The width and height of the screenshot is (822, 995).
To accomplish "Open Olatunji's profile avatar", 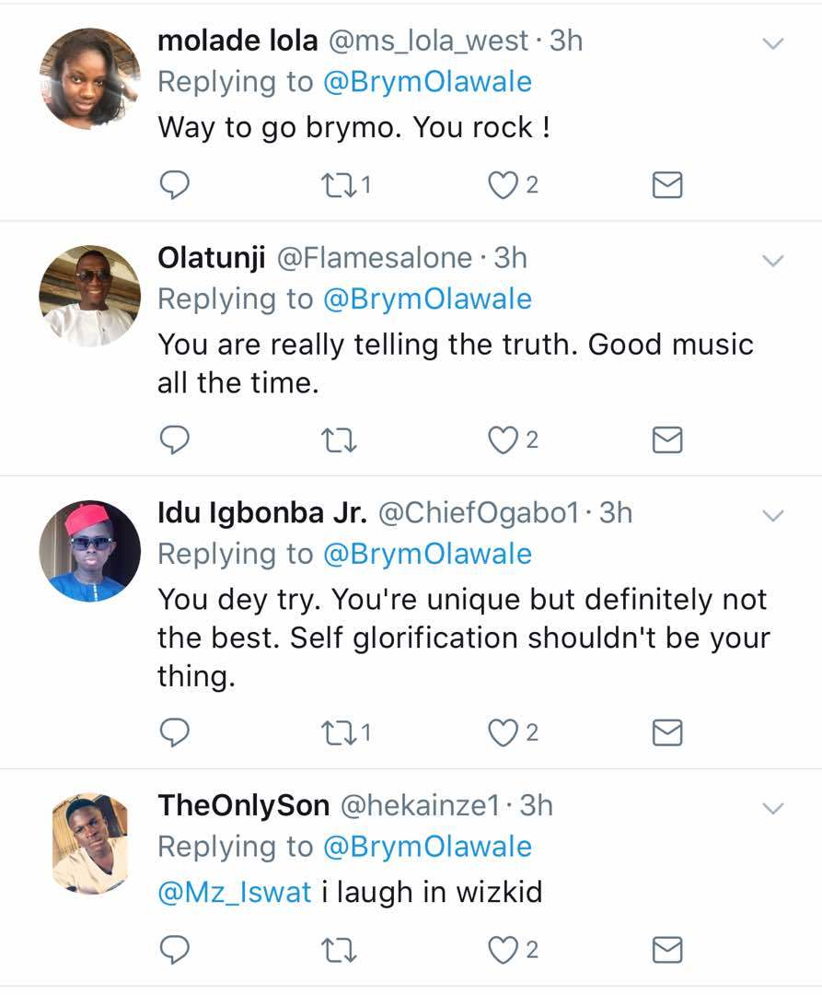I will pos(89,296).
